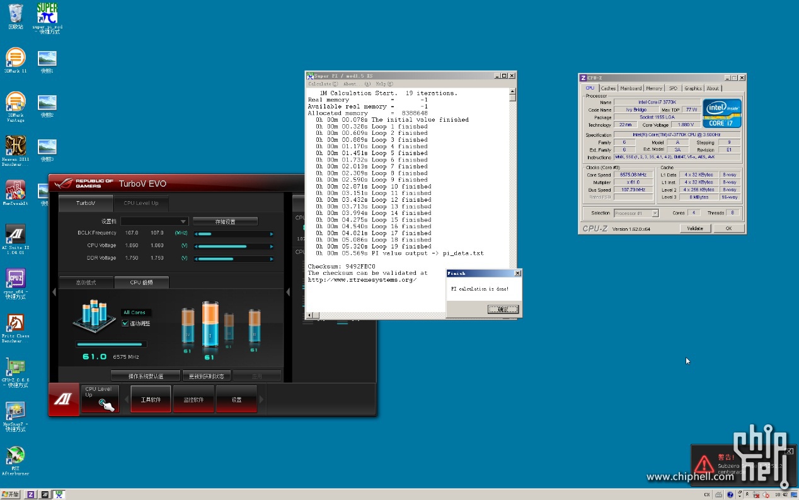This screenshot has height=500, width=799.
Task: Open the super_pi_mod desktop shortcut
Action: pyautogui.click(x=47, y=18)
